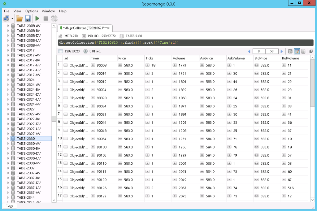Image resolution: width=317 pixels, height=211 pixels.
Task: Click BidVolume cell 516 in row 16
Action: (295, 188)
